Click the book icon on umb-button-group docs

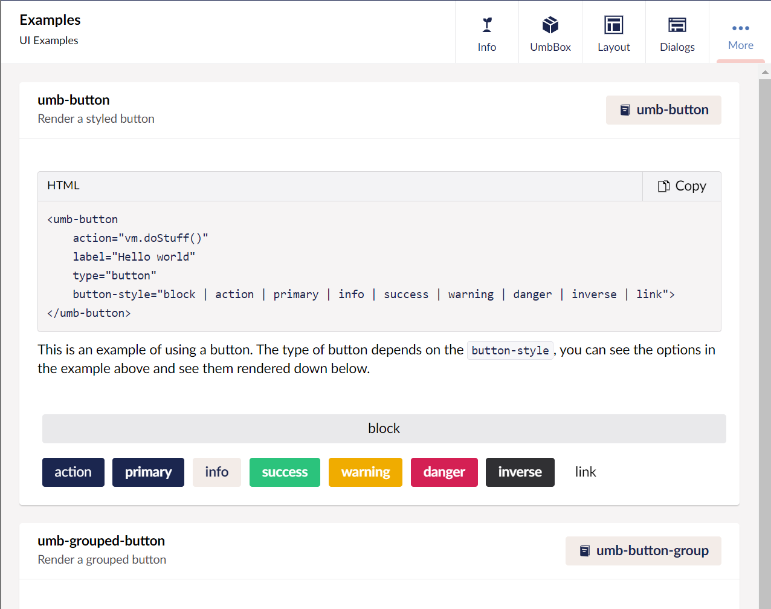pos(585,551)
